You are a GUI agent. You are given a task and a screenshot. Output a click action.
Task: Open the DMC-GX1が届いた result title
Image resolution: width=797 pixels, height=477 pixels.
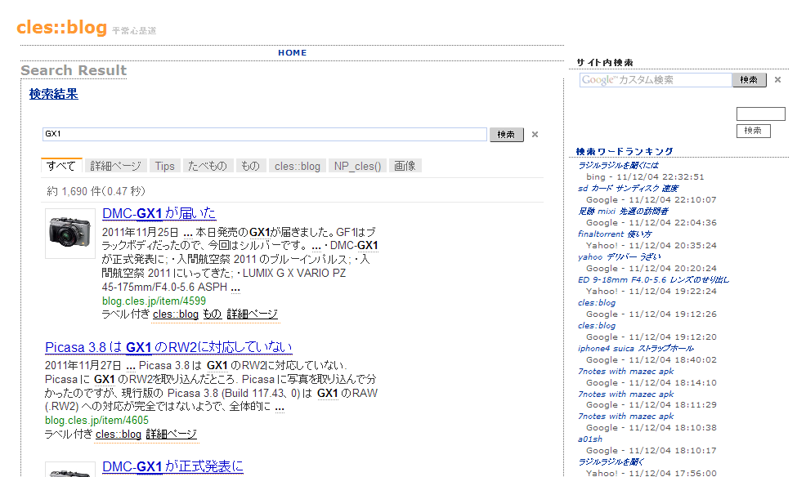159,213
